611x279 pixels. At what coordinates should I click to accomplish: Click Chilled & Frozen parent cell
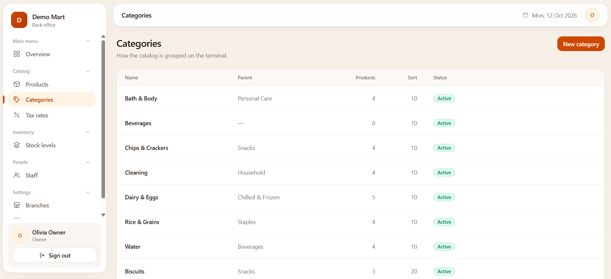click(x=259, y=197)
